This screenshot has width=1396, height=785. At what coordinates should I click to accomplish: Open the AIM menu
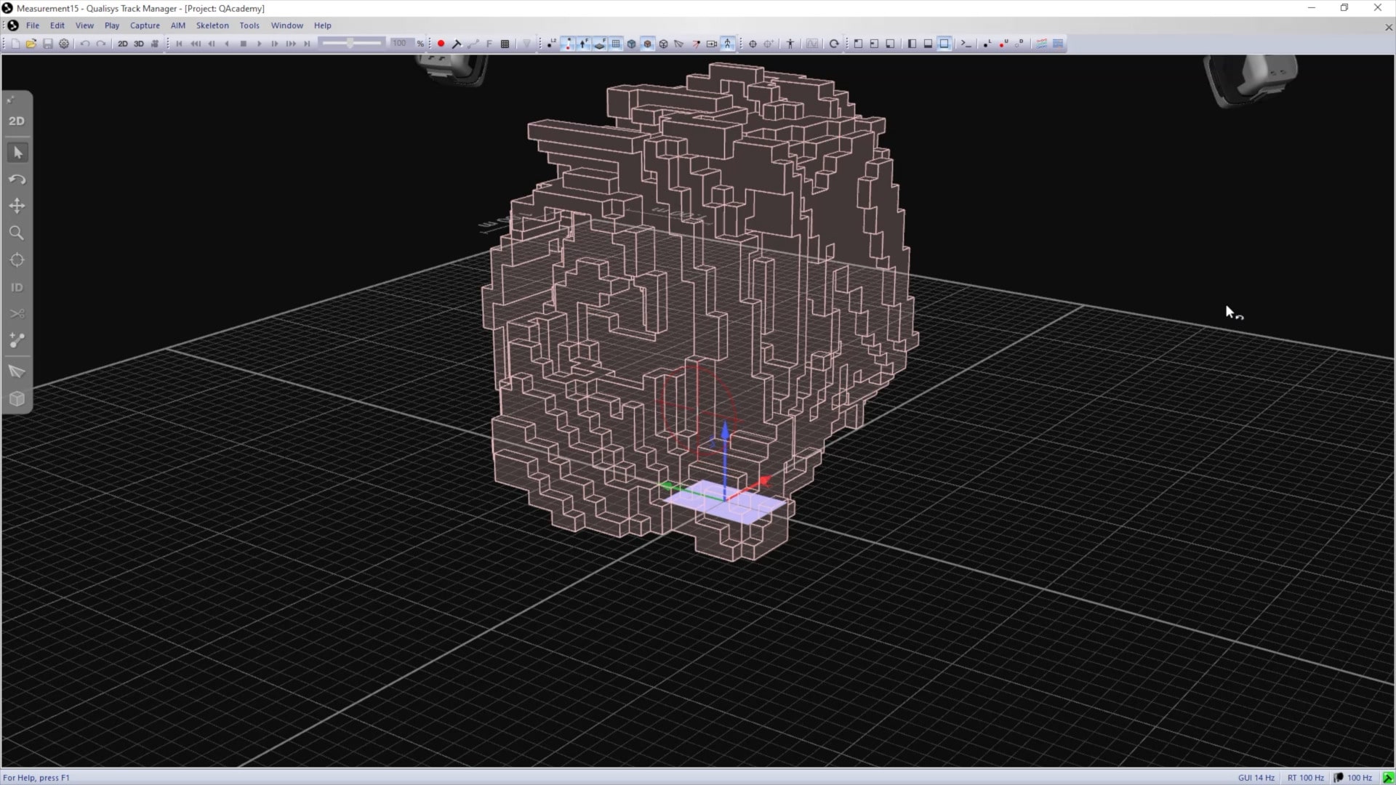click(178, 25)
